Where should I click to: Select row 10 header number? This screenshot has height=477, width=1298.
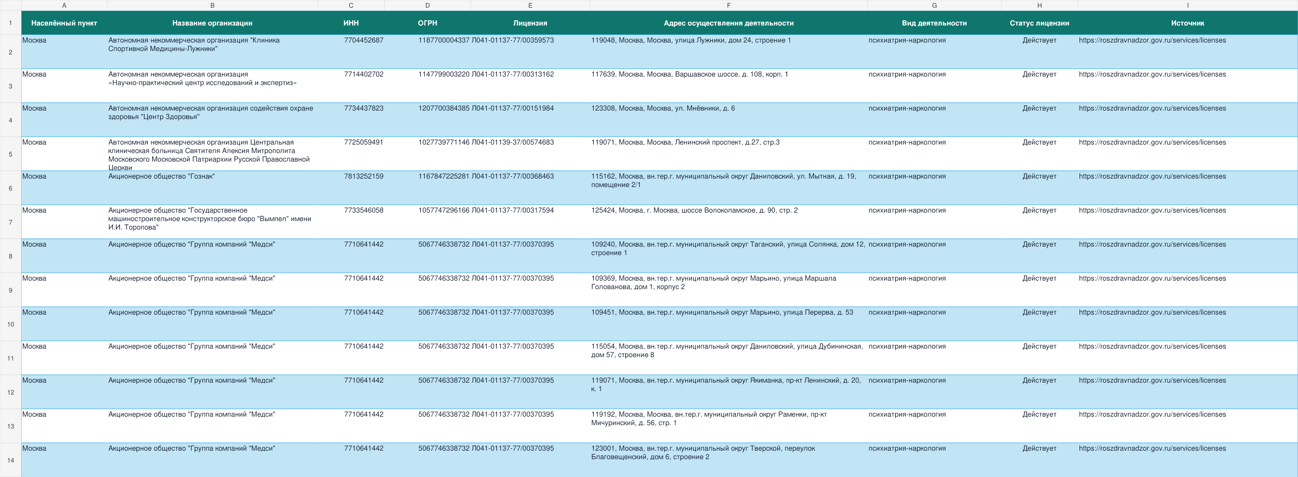click(11, 324)
